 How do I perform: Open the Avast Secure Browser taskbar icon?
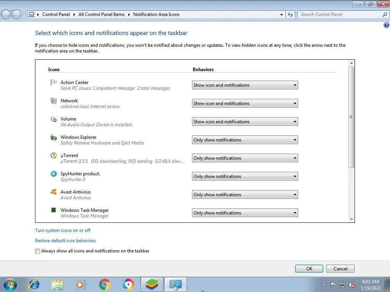(128, 284)
